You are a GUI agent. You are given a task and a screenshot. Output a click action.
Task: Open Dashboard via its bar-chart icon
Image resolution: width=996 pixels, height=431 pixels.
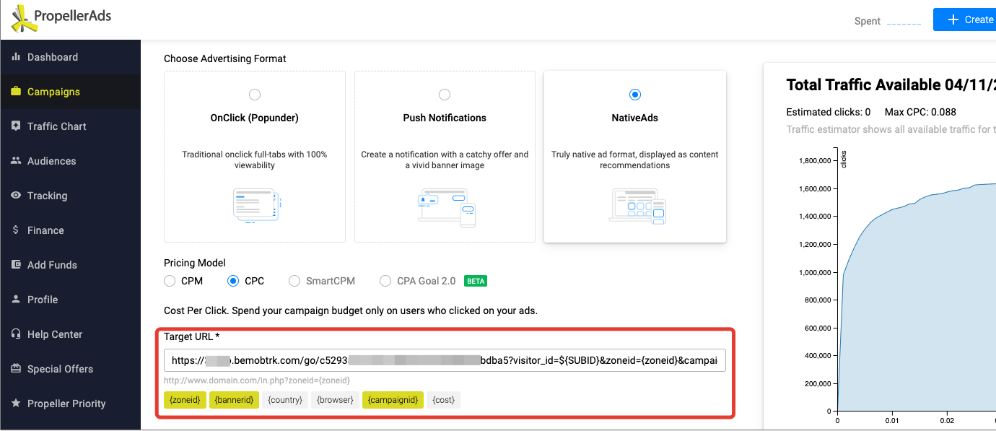pos(16,57)
